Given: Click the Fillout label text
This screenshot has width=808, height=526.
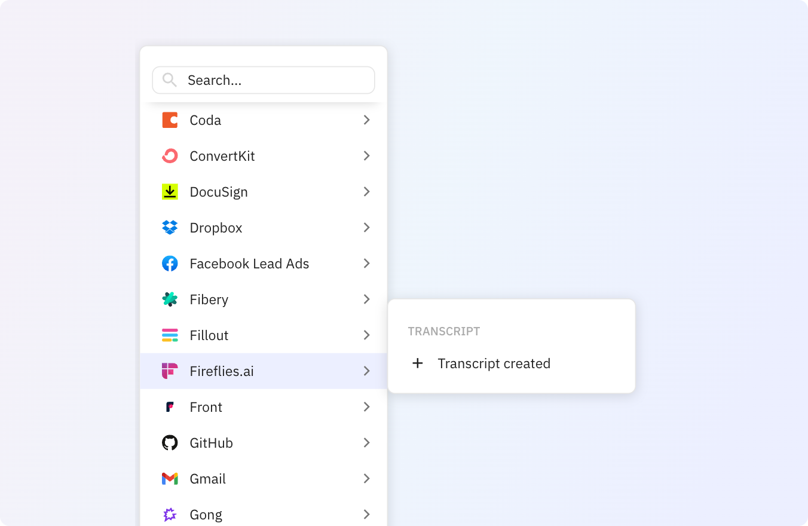Looking at the screenshot, I should tap(209, 335).
